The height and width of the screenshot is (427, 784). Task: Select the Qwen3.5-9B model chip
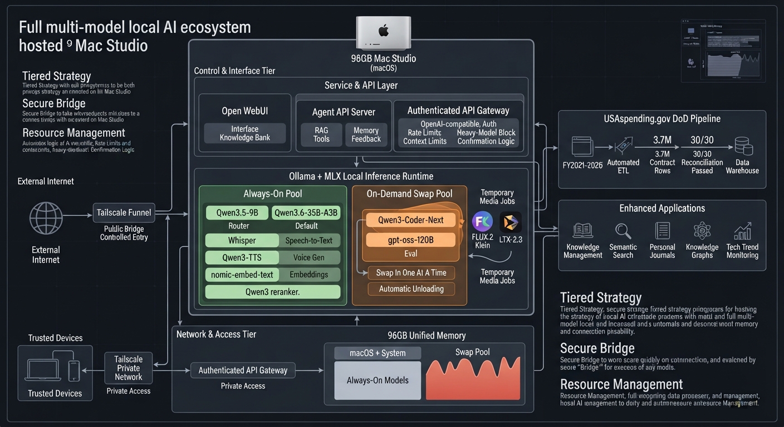[x=237, y=212]
